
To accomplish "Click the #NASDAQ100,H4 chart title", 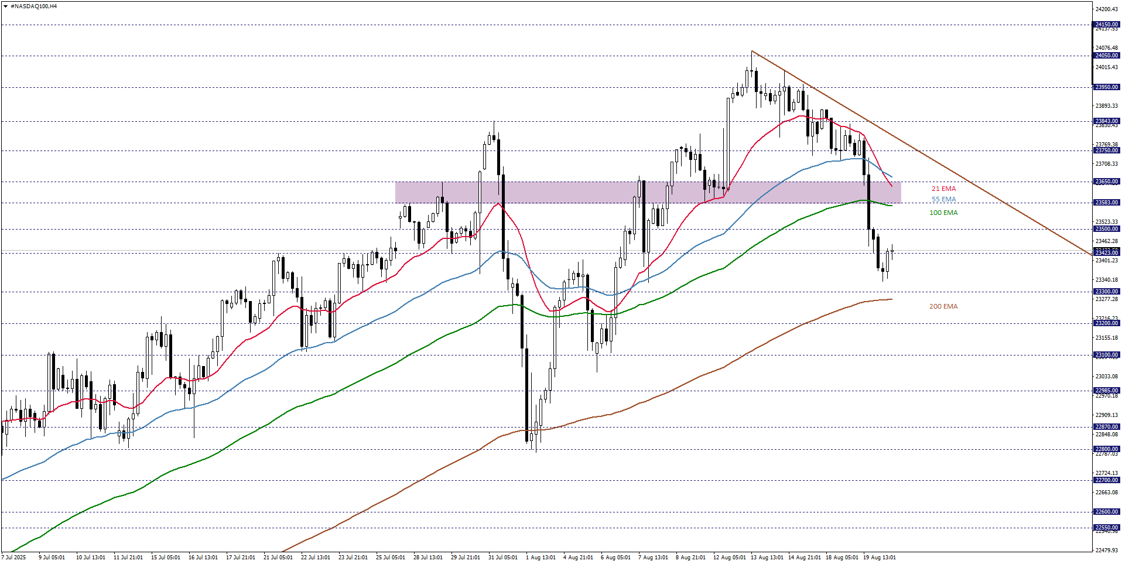I will 33,6.
